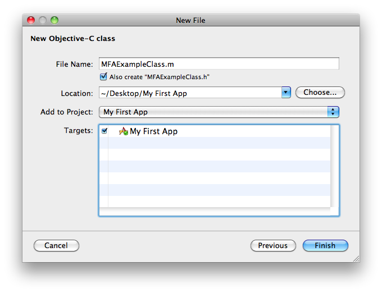Click the resize grip in the window corner
Viewport: 382px width, 293px height.
click(355, 258)
